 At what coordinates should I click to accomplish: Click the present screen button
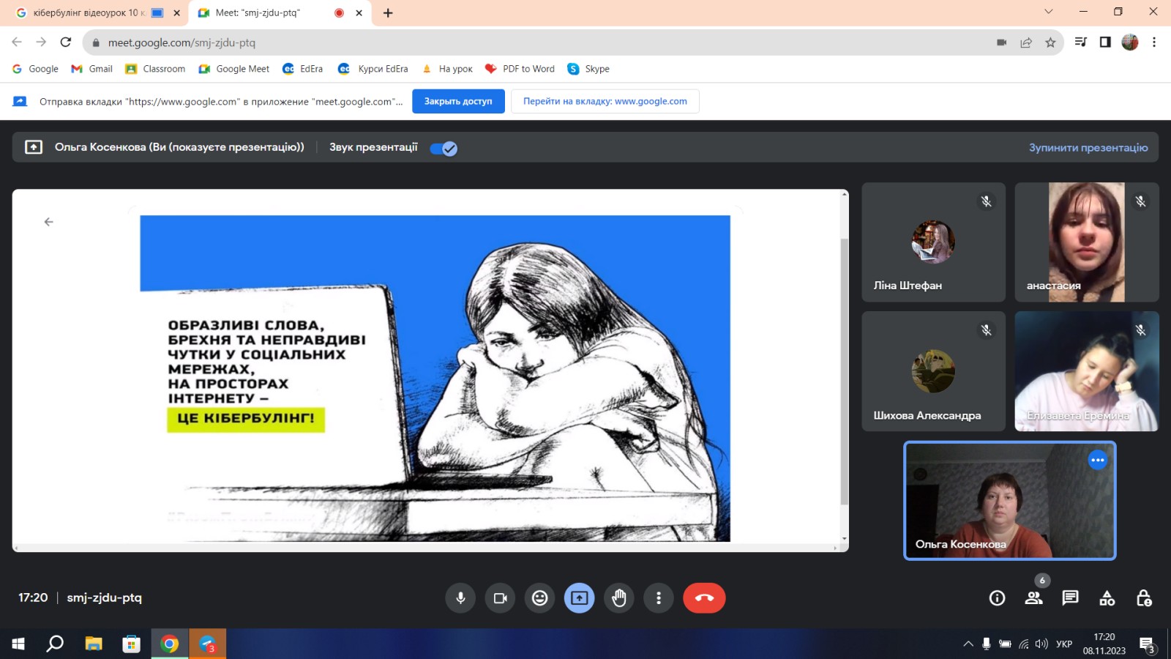click(579, 598)
